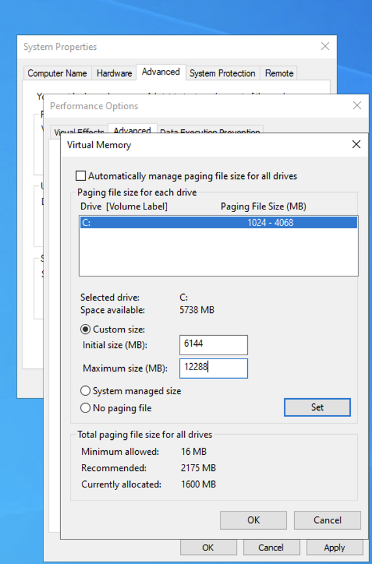Click the Initial size (MB) field
The height and width of the screenshot is (564, 372).
pyautogui.click(x=213, y=345)
